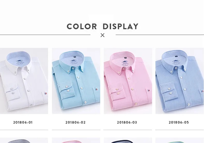Click the chevron logo on white shirt pocket

tap(46, 94)
